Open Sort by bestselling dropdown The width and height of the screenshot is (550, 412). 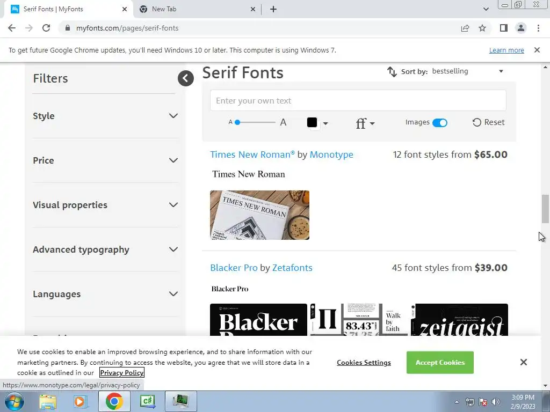click(468, 71)
